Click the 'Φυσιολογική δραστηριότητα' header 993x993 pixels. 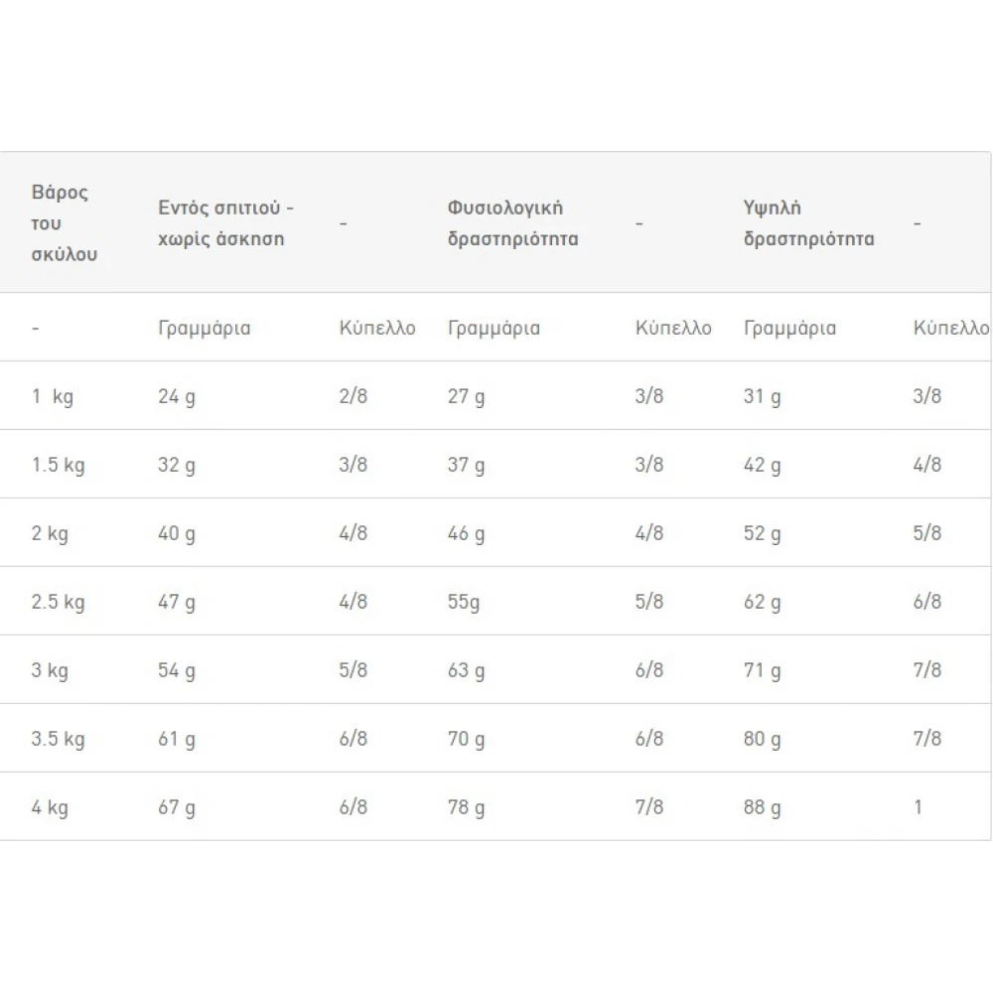513,222
